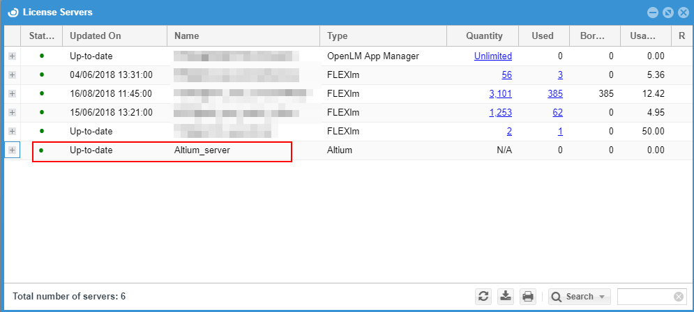Click the status dot of the OpenLM App Manager row
The height and width of the screenshot is (312, 694).
42,56
